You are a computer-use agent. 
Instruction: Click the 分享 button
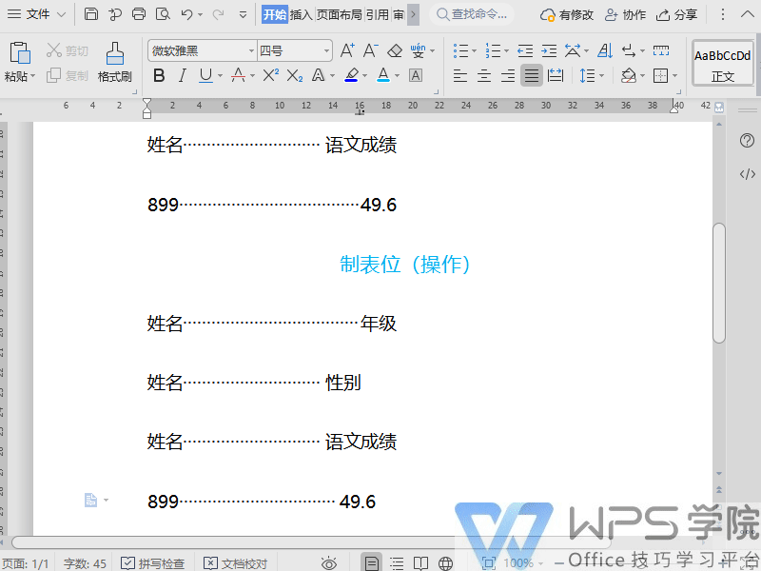676,14
